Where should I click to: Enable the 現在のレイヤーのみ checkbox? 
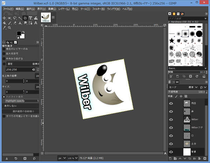(x=4, y=49)
